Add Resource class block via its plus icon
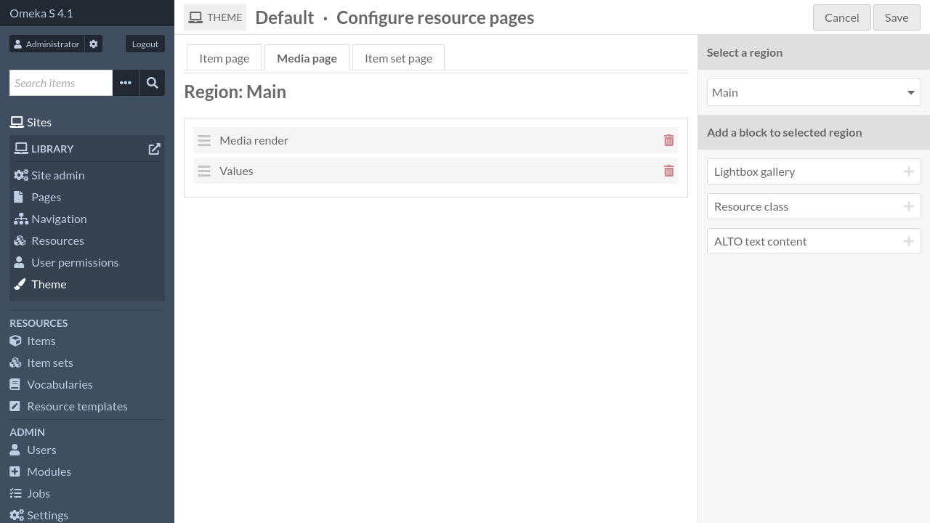The image size is (930, 523). 909,206
